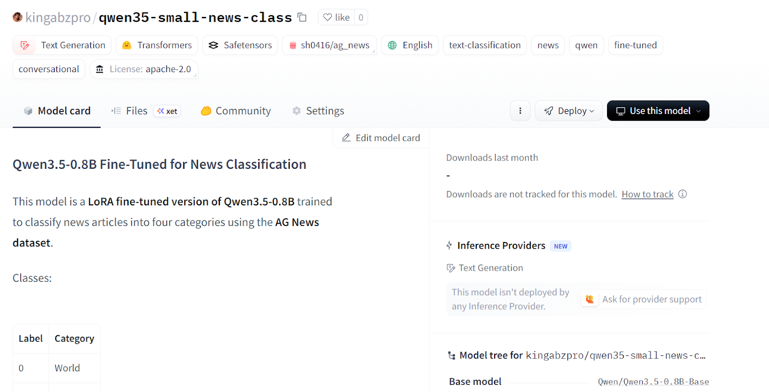This screenshot has height=392, width=769.
Task: Open the sh0416/ag_news dataset tag
Action: click(x=329, y=45)
